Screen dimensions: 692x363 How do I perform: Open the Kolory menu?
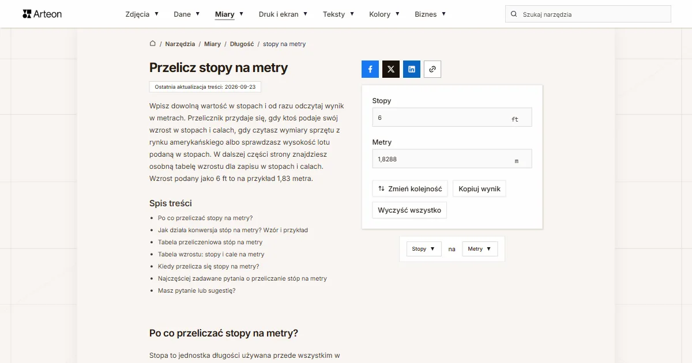385,14
